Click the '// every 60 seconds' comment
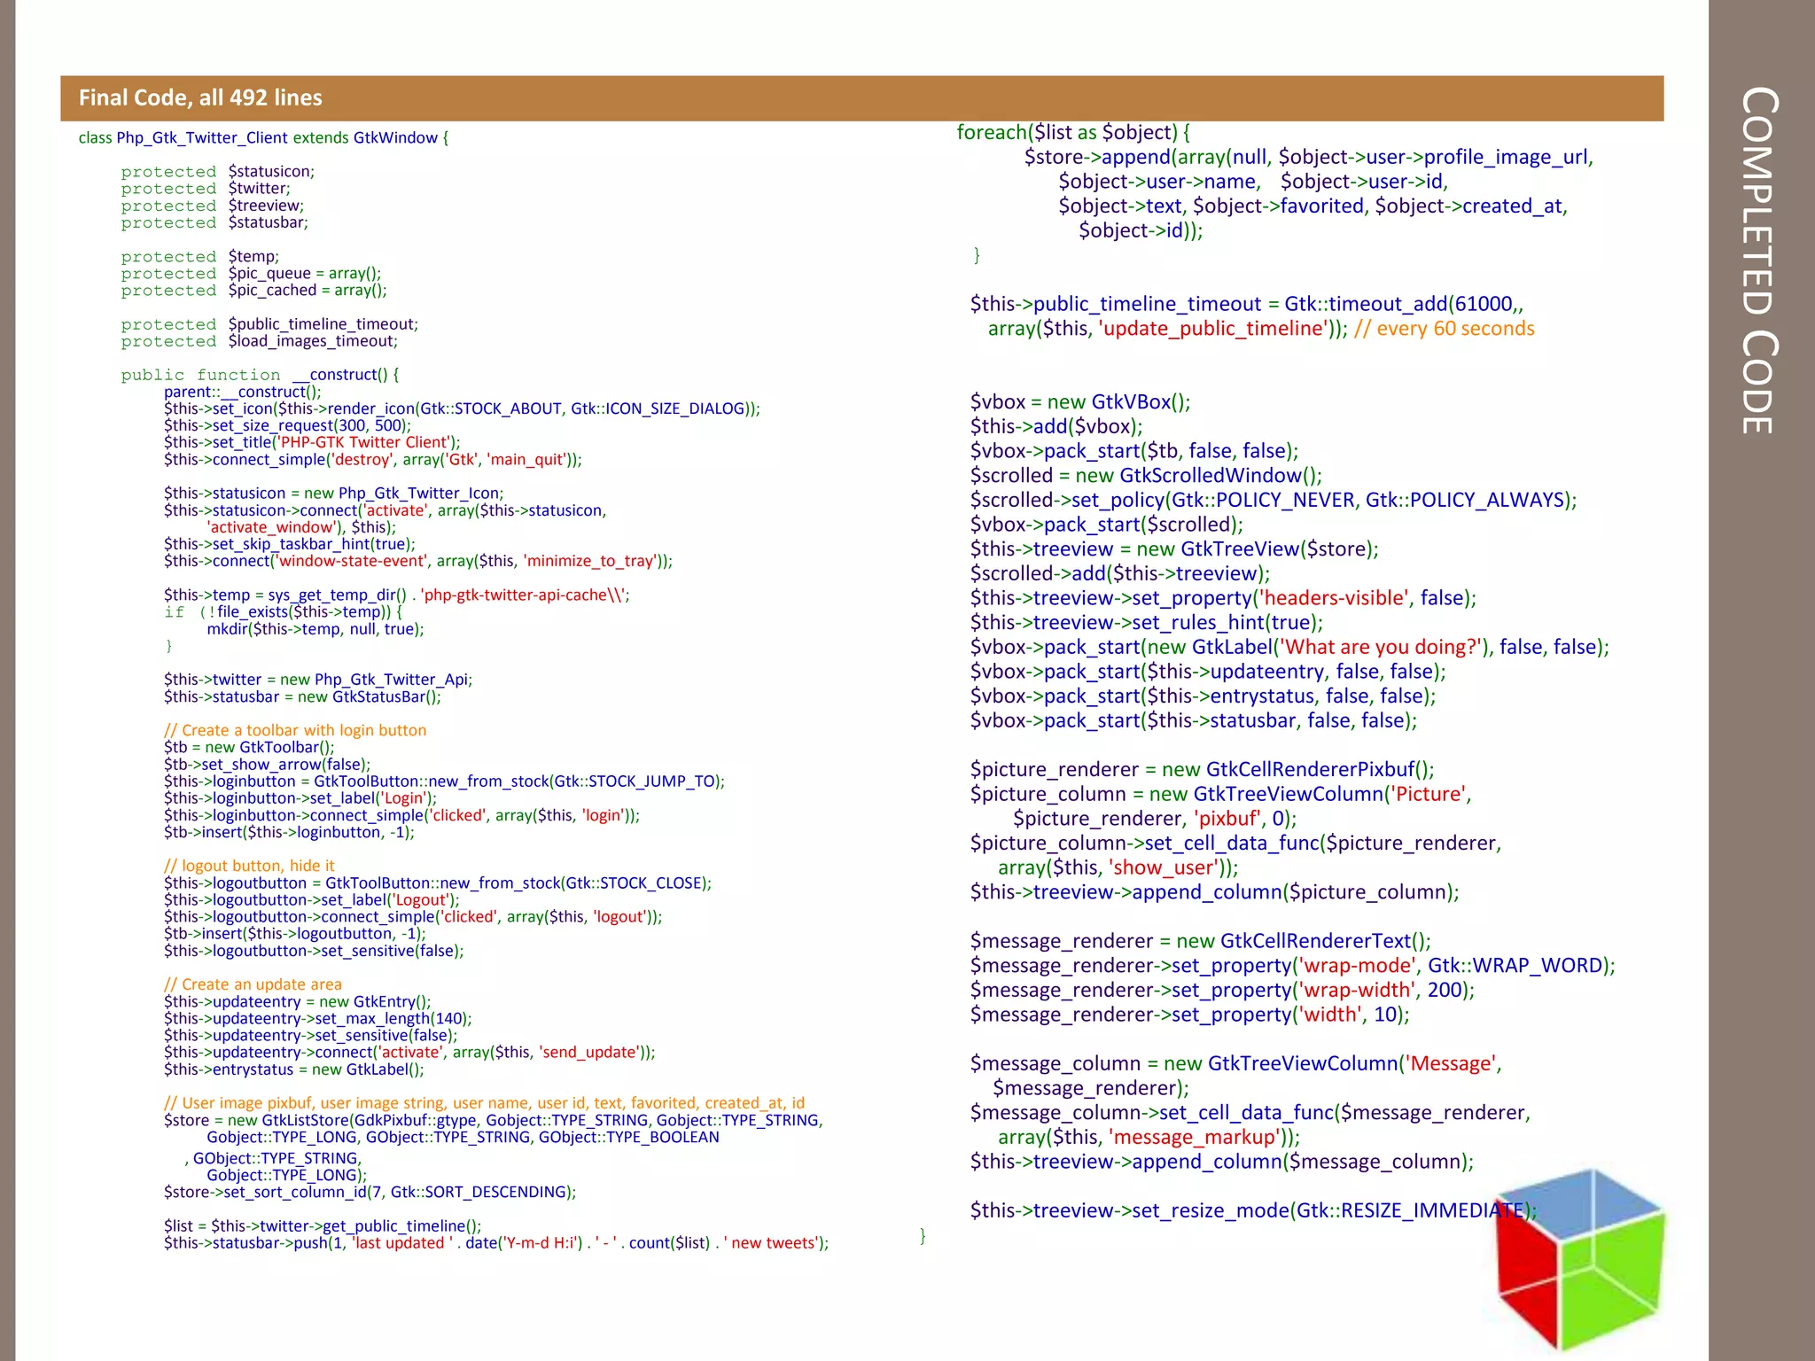The image size is (1815, 1361). point(1445,329)
